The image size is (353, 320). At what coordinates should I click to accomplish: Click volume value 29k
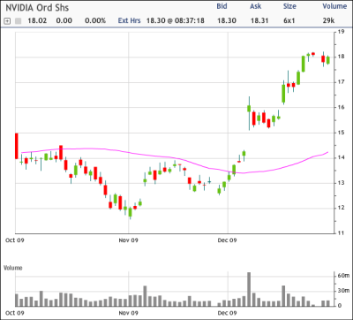[x=328, y=20]
